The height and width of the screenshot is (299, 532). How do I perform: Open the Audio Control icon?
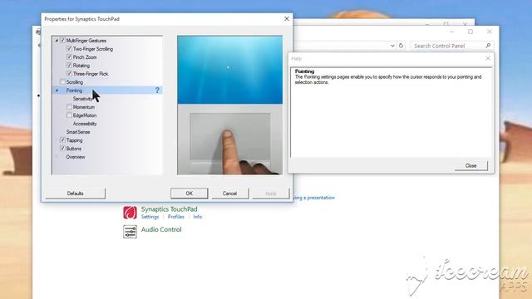click(130, 232)
